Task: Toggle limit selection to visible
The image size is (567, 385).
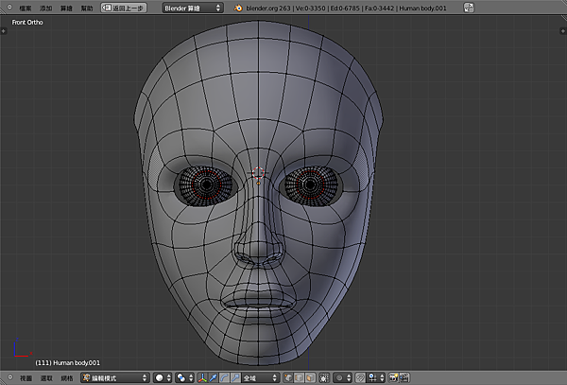Action: pos(322,376)
